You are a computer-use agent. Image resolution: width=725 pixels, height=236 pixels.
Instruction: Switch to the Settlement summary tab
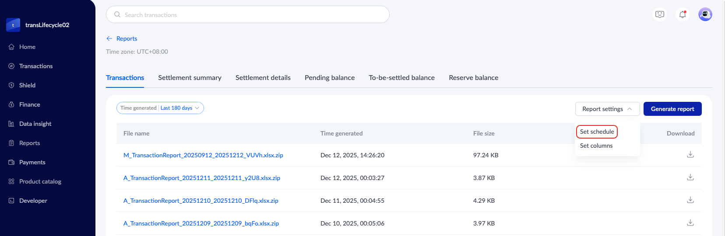[190, 78]
